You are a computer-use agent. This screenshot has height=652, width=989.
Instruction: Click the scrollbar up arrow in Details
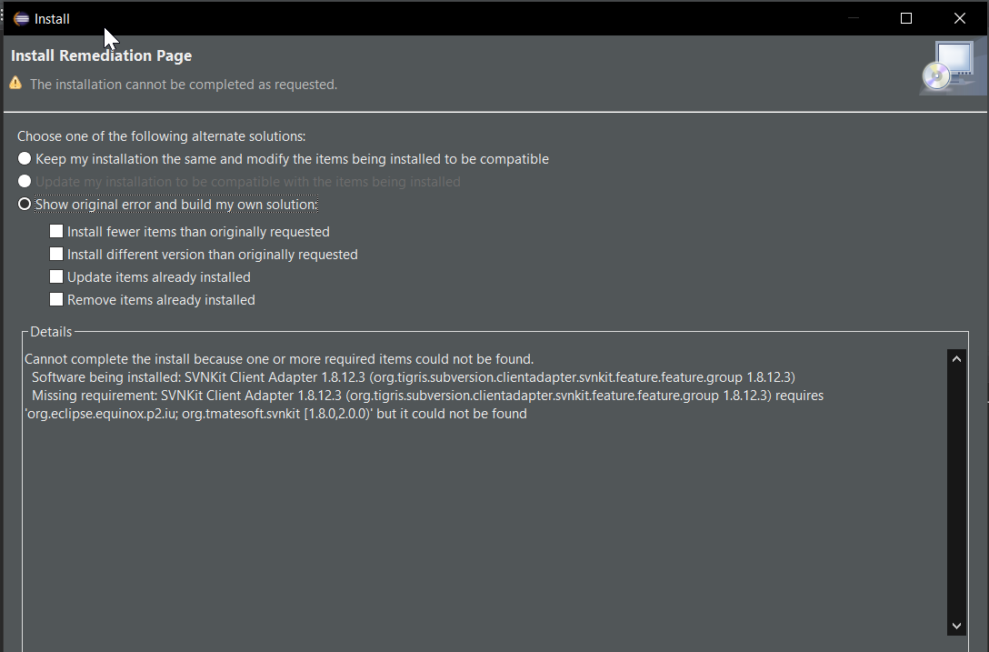click(956, 358)
